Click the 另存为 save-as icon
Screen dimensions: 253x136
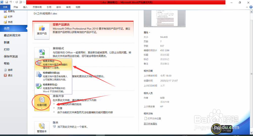coord(5,11)
